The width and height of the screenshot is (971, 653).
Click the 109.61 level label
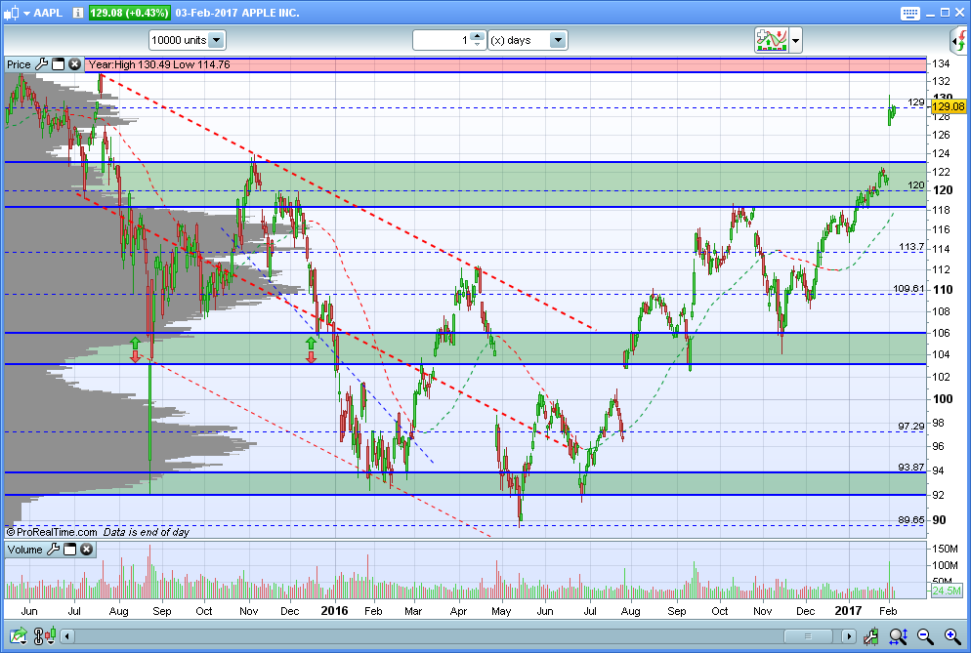pyautogui.click(x=908, y=289)
